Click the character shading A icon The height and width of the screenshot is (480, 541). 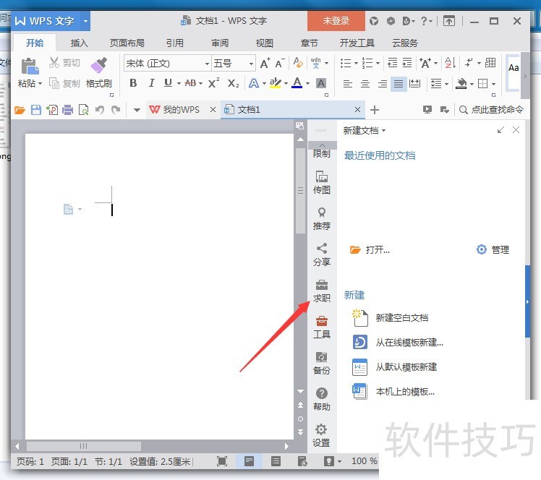[x=321, y=83]
